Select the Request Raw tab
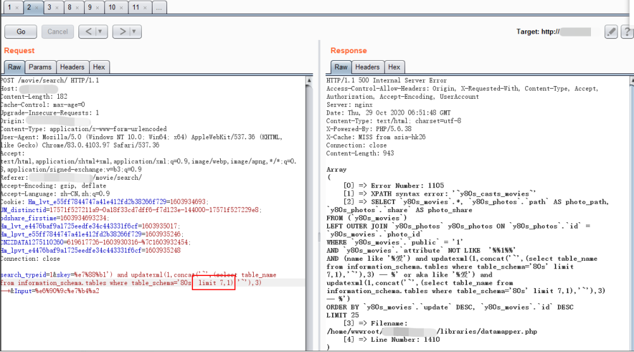The height and width of the screenshot is (352, 634). coord(14,67)
